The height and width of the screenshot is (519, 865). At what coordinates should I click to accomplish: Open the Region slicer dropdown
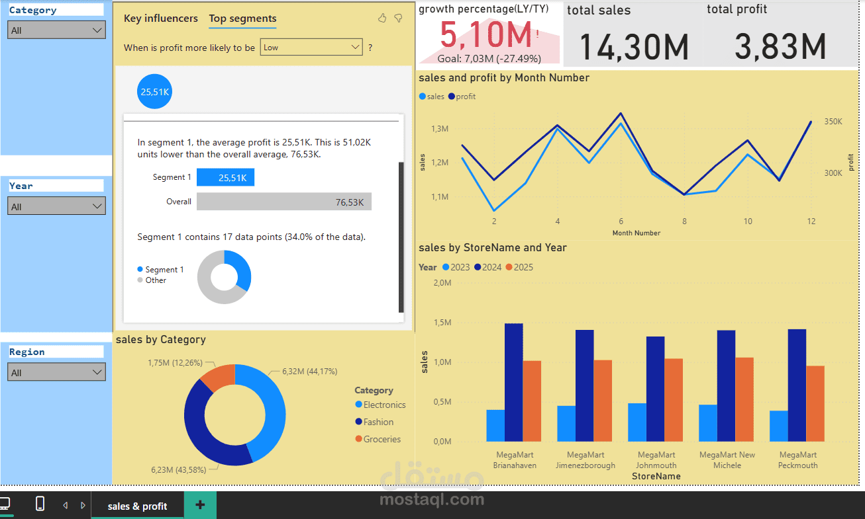(x=56, y=372)
